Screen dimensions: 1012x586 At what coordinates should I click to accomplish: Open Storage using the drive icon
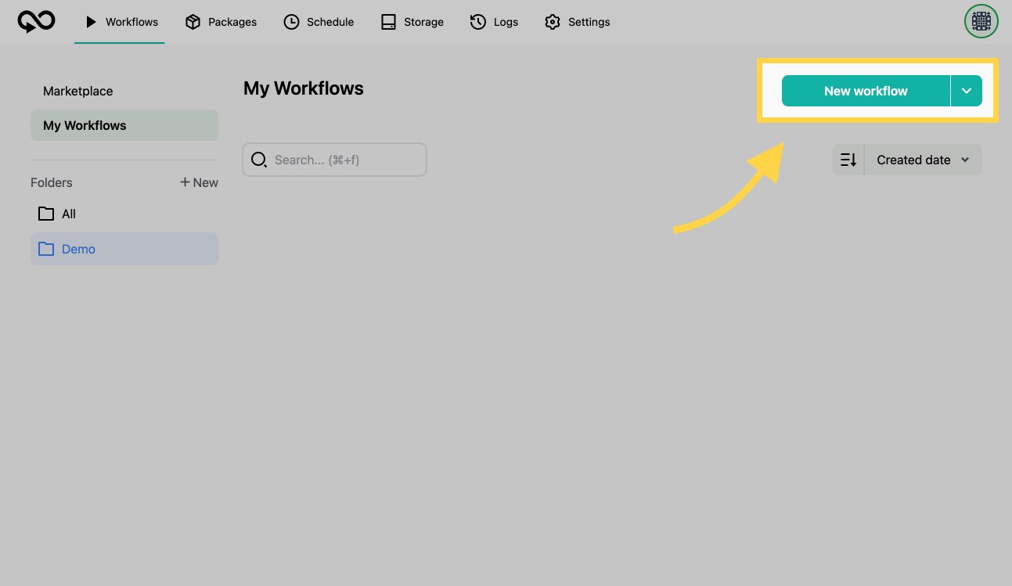coord(388,22)
